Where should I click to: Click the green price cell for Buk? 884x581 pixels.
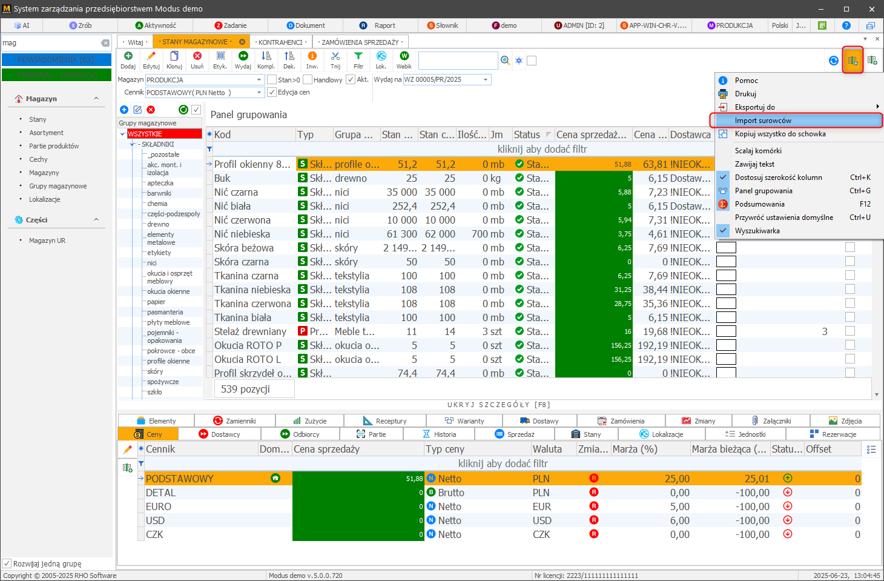[x=593, y=178]
